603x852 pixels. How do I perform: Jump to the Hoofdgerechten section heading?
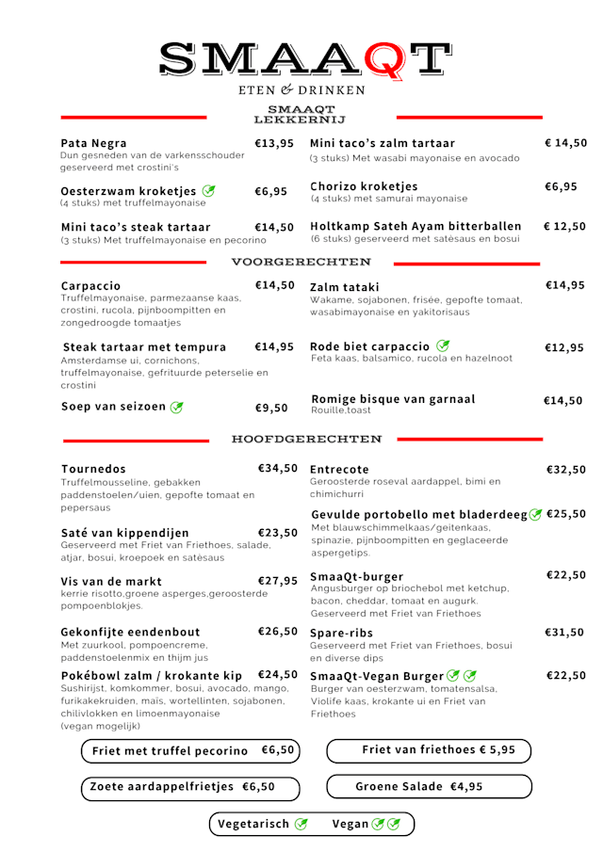[x=307, y=440]
